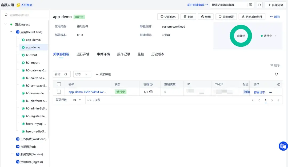Screen dimensions: 288x167
Task: Collapse the 测试ingress environment node
Action: pos(6,24)
